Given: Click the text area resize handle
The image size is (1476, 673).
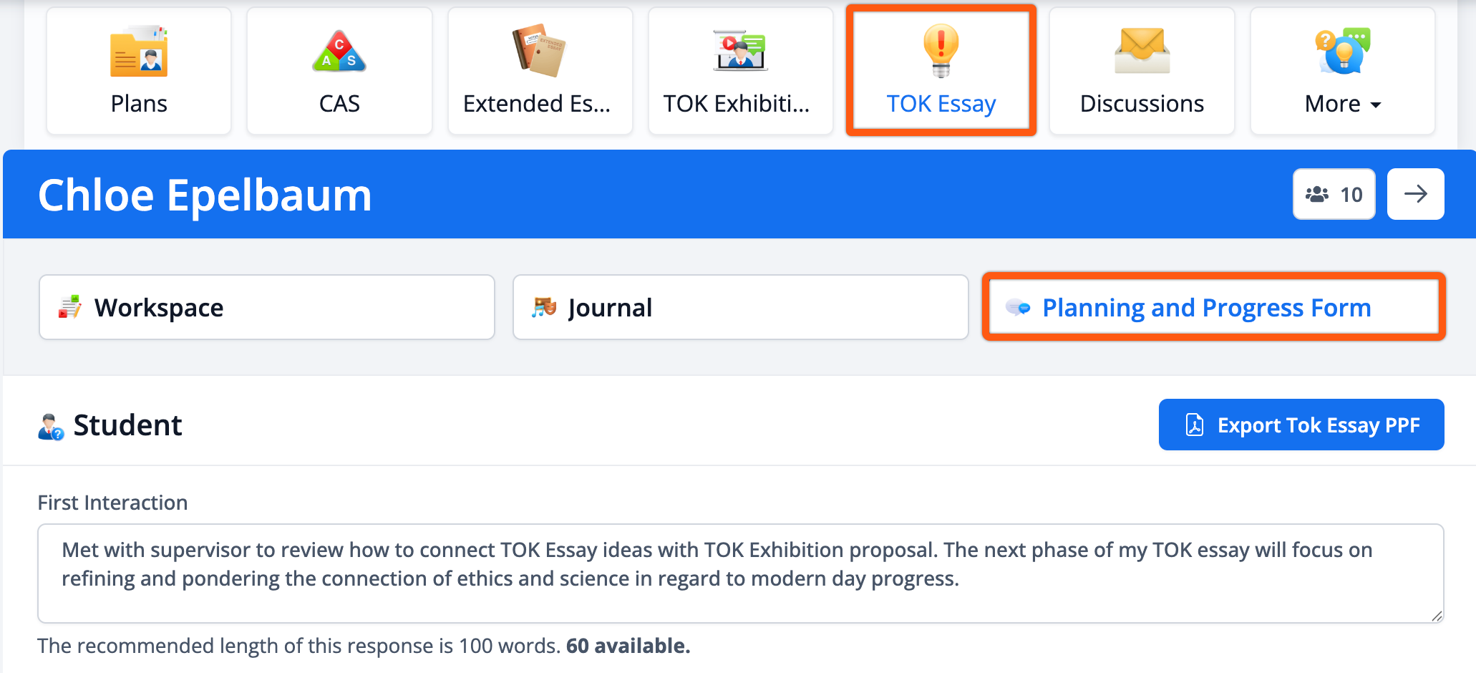Looking at the screenshot, I should click(1436, 616).
